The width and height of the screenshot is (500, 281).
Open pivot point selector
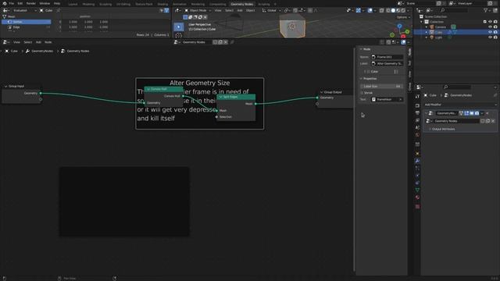tap(287, 10)
